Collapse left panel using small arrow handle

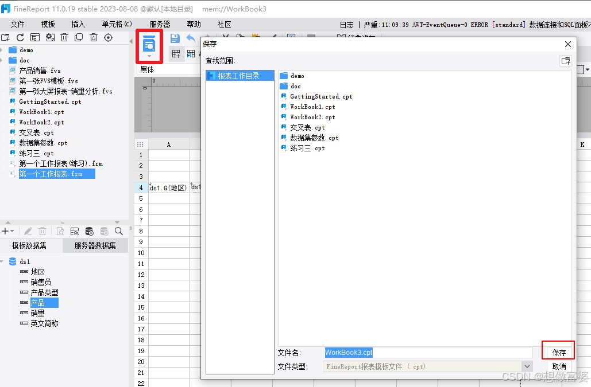(x=131, y=41)
